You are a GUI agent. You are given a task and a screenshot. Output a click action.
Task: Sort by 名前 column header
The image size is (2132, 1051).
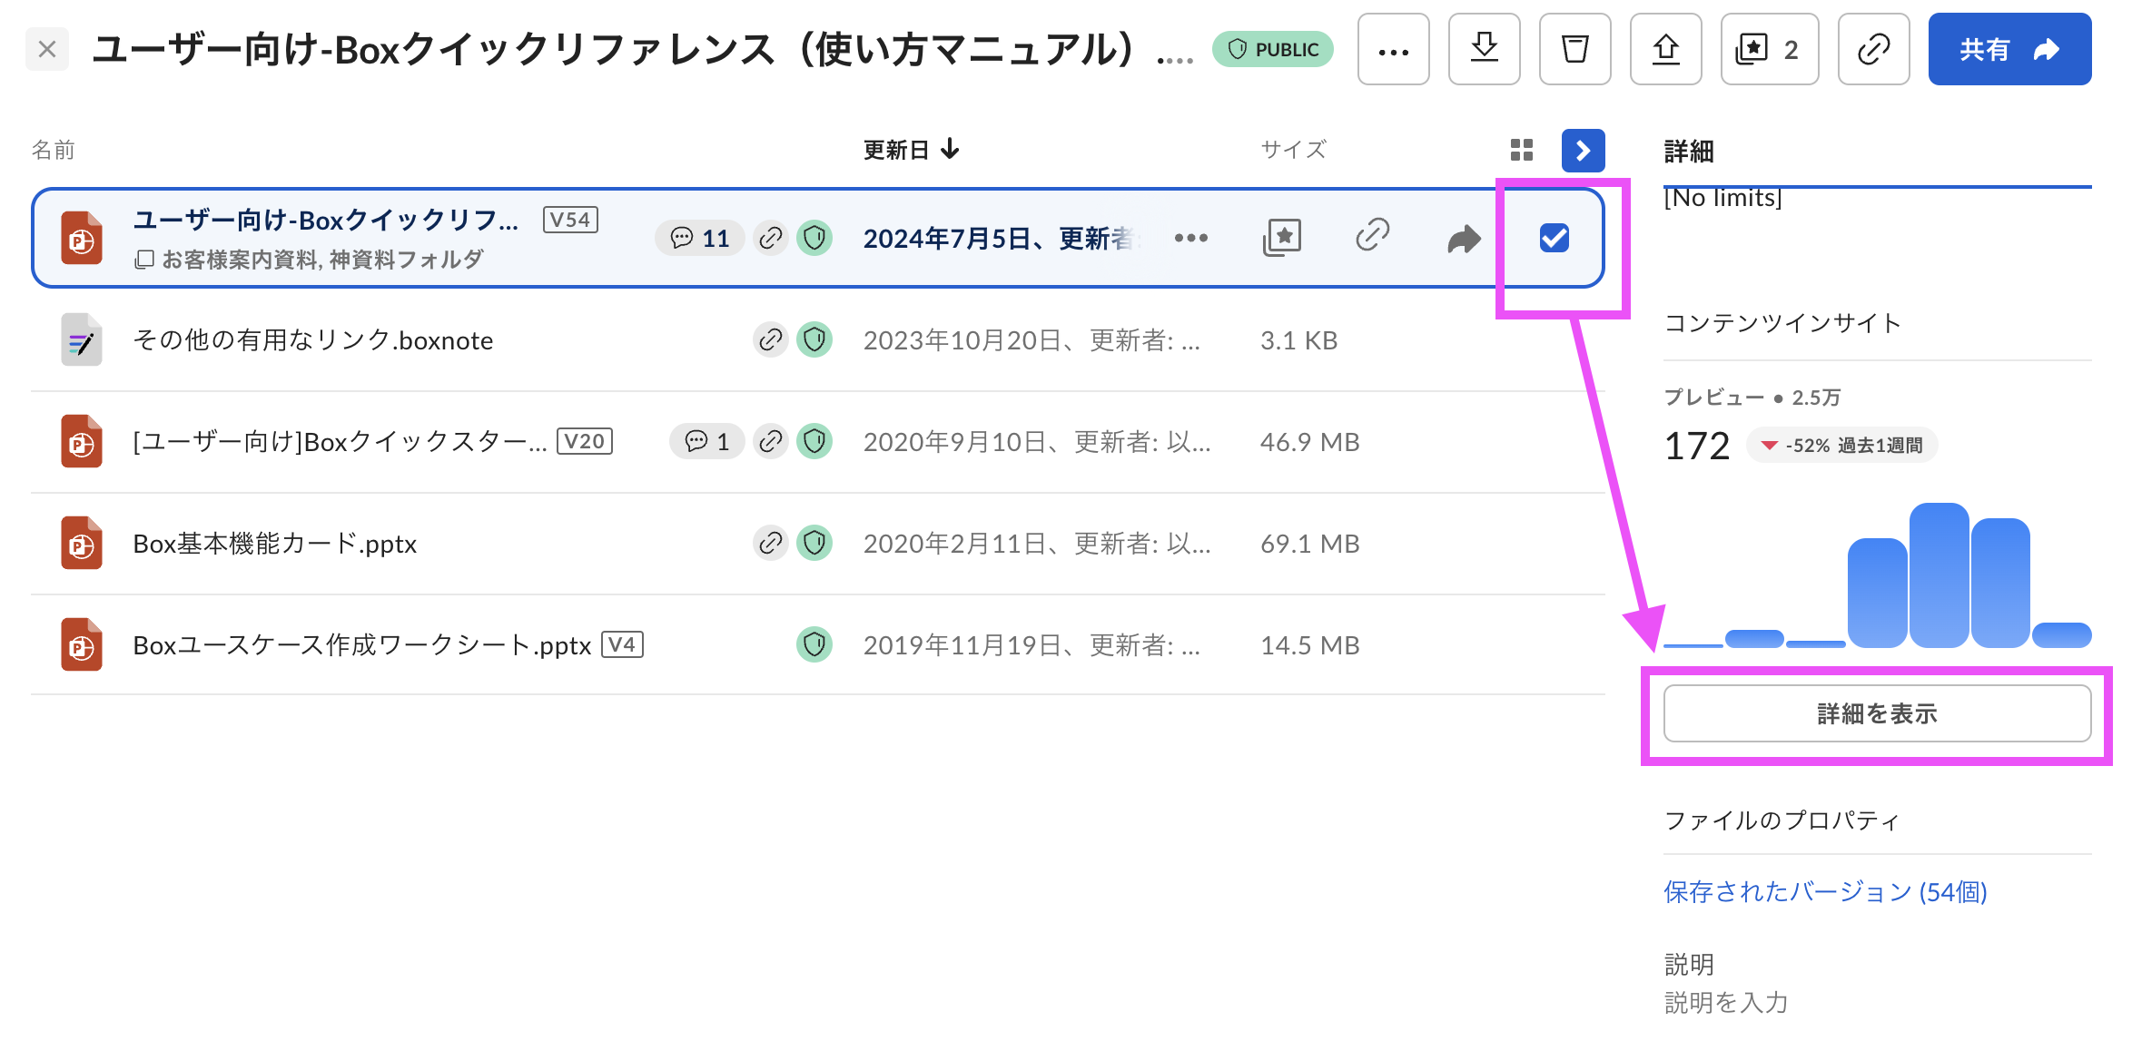point(54,150)
